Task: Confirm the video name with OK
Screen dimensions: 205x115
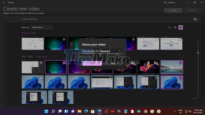Action: [92, 63]
